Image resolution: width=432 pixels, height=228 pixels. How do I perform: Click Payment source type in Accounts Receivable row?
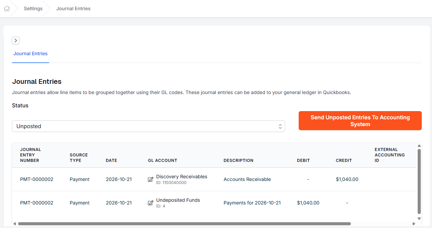click(x=79, y=179)
